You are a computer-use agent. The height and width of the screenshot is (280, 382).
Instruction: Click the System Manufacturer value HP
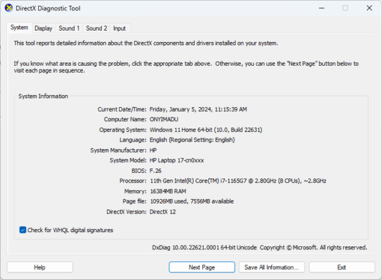153,150
